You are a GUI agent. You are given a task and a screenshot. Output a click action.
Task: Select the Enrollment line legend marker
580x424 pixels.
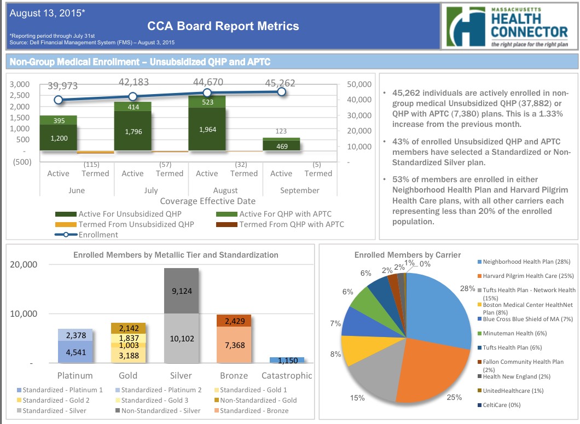(66, 235)
